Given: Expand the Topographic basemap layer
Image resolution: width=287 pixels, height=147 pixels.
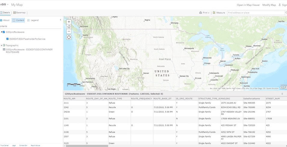Looking at the screenshot, I should pyautogui.click(x=2, y=45).
